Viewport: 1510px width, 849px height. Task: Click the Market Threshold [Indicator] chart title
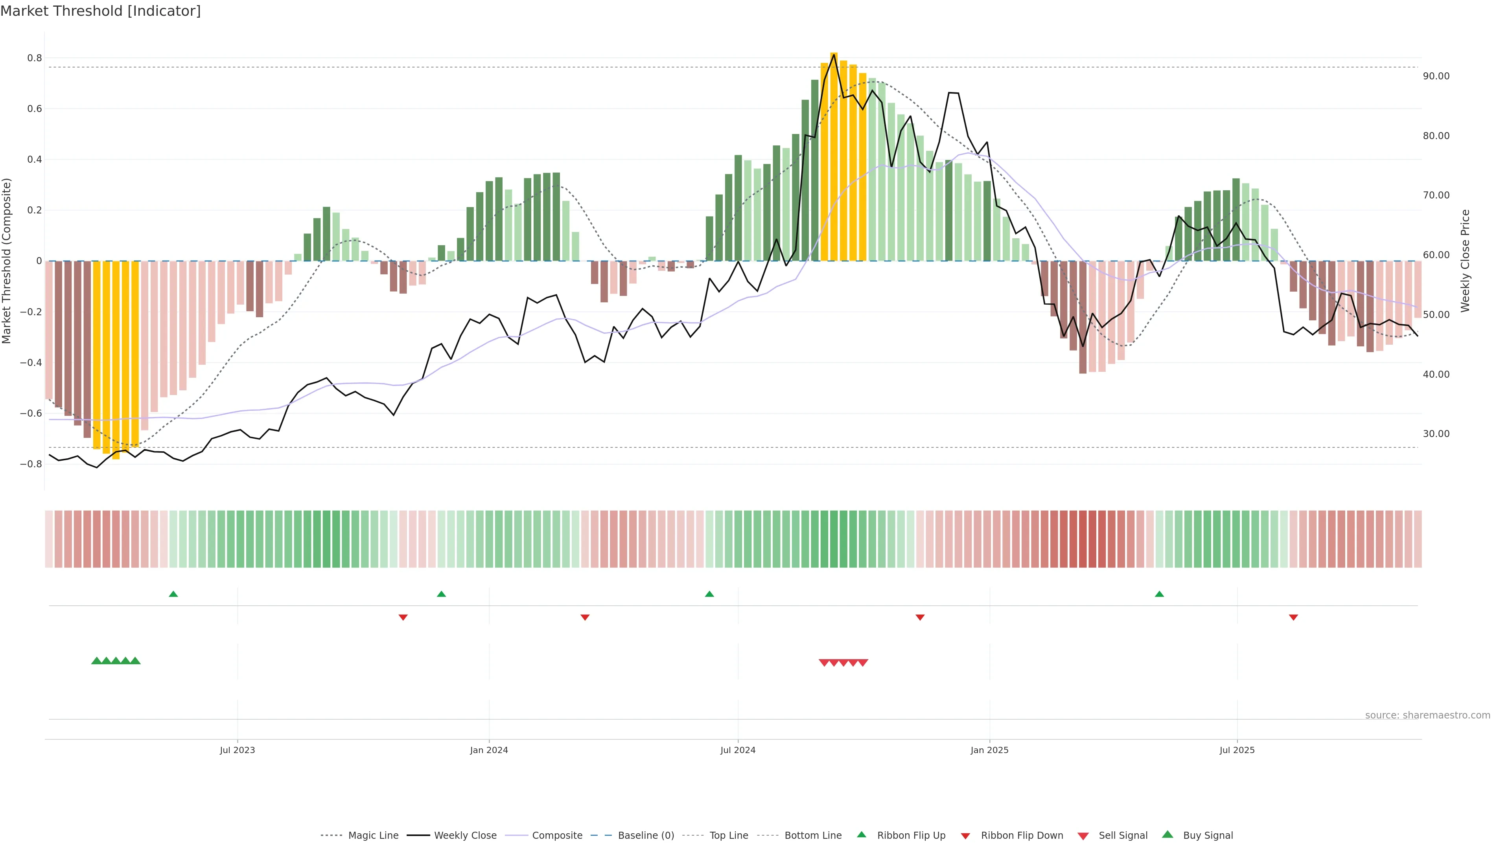pos(100,11)
